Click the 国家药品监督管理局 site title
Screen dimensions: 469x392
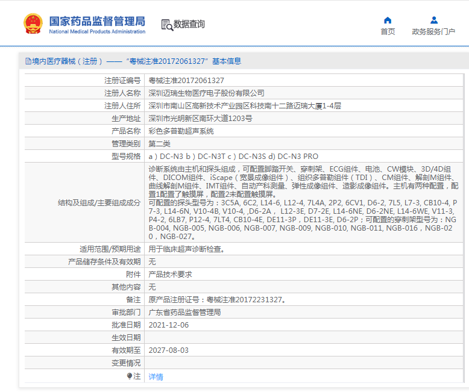tap(96, 20)
